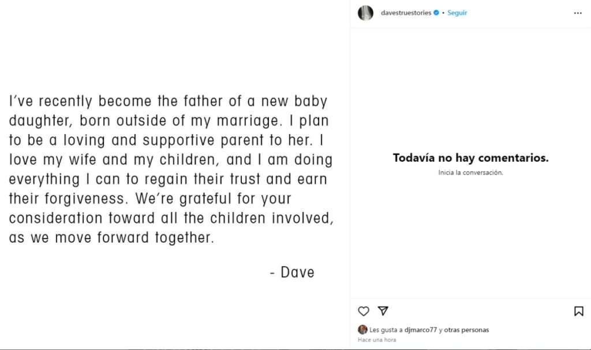Click the small liker avatar beside djmarco77
The width and height of the screenshot is (591, 350).
[362, 330]
